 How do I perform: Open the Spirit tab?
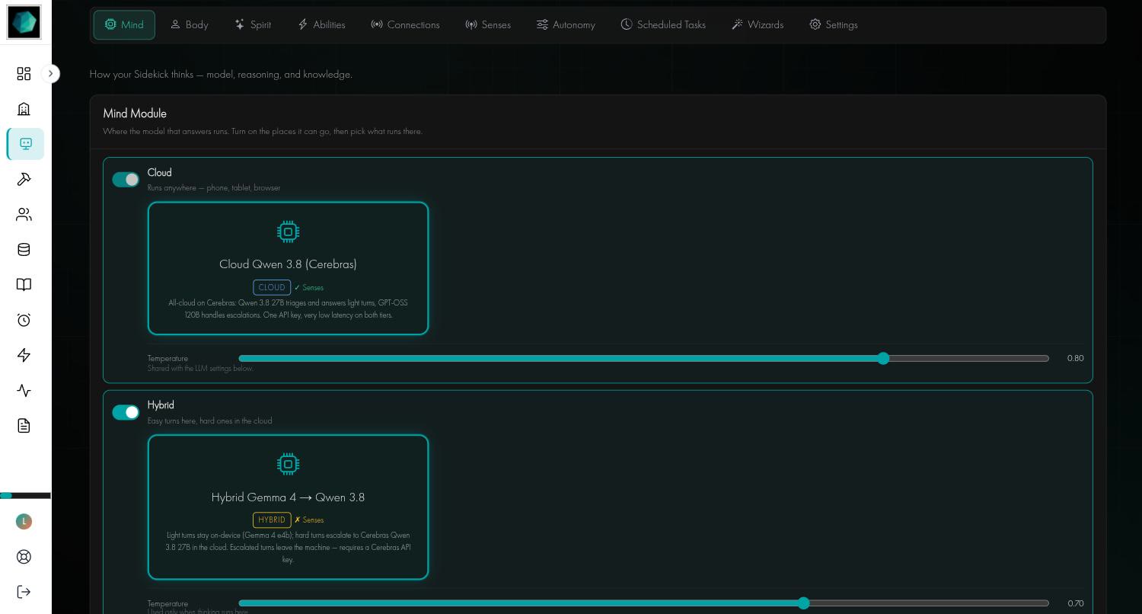253,25
